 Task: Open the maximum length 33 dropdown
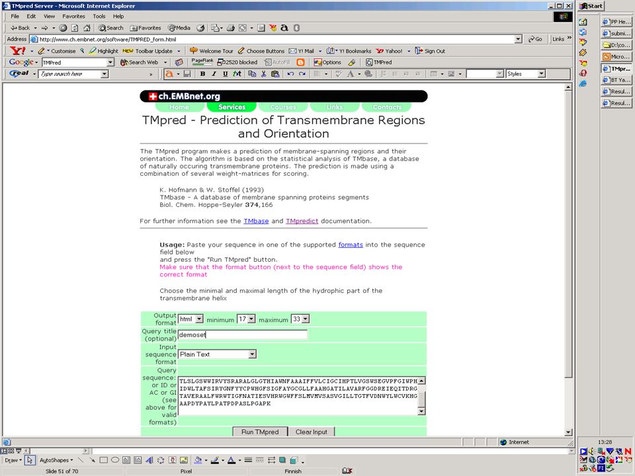point(306,319)
